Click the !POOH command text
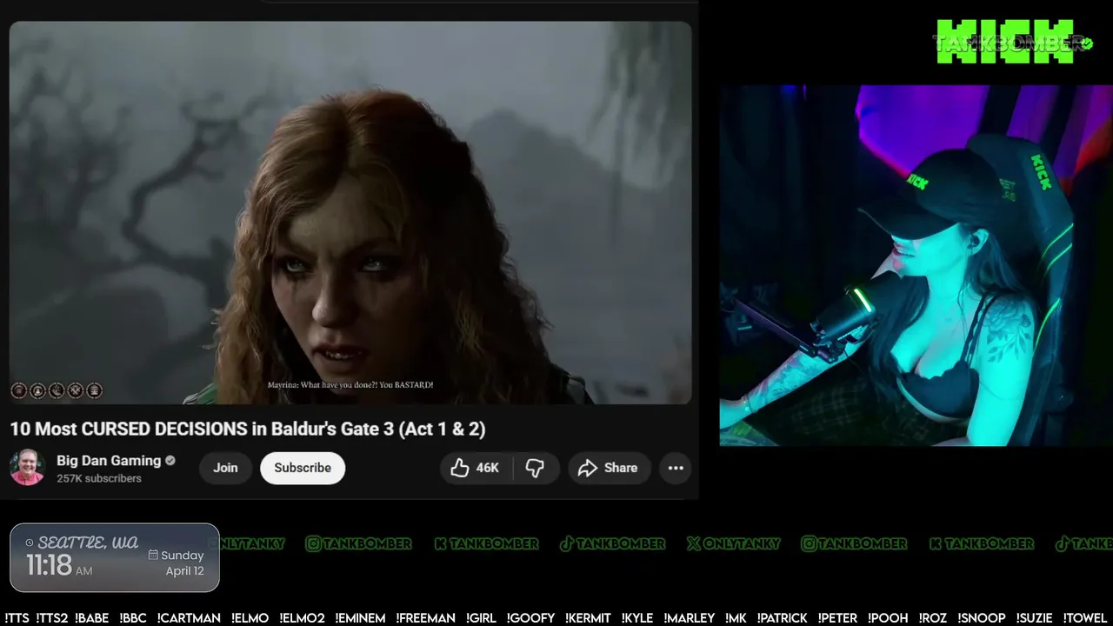The image size is (1113, 626). pos(889,618)
